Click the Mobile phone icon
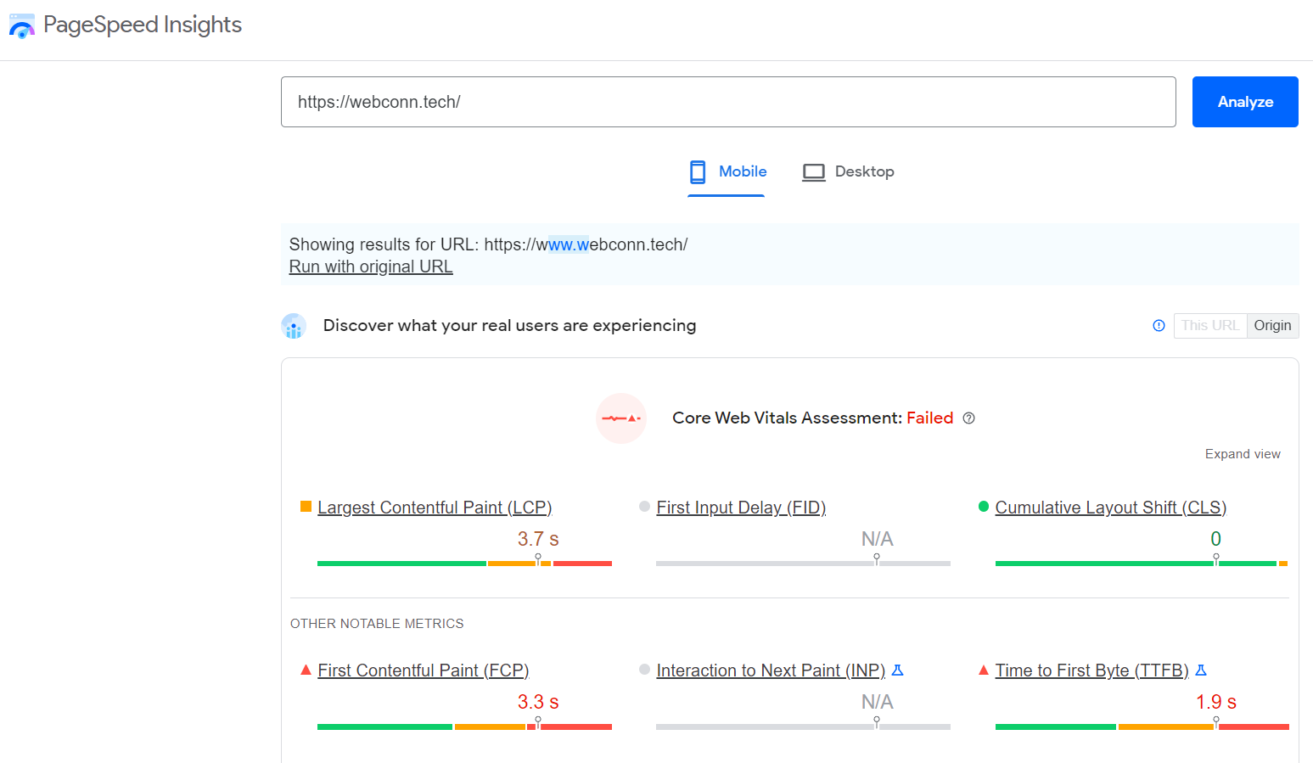Viewport: 1313px width, 763px height. pos(698,172)
